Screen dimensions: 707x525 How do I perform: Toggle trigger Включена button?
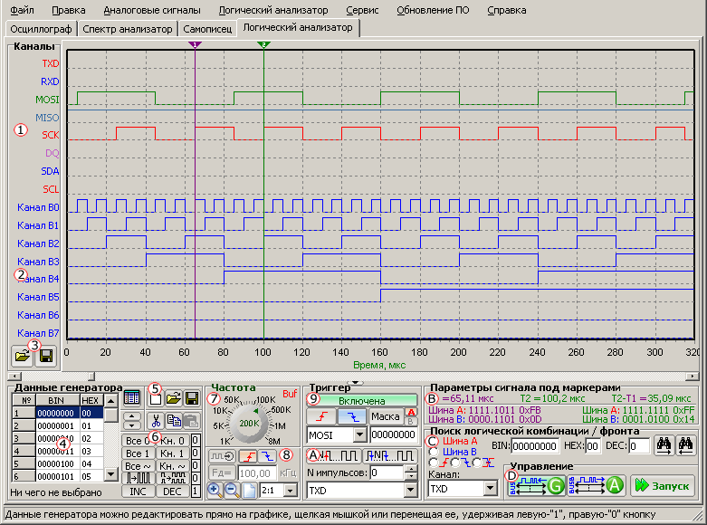click(x=361, y=400)
